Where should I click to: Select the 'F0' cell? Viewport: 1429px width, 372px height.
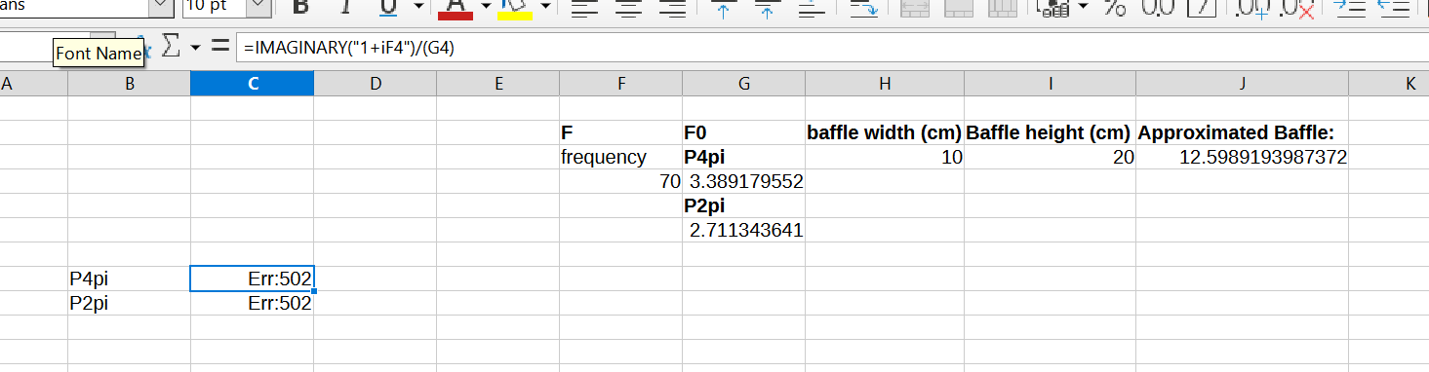pos(743,132)
